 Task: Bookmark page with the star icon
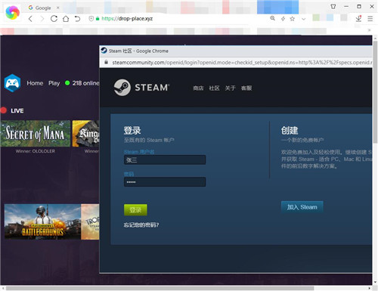tap(293, 19)
